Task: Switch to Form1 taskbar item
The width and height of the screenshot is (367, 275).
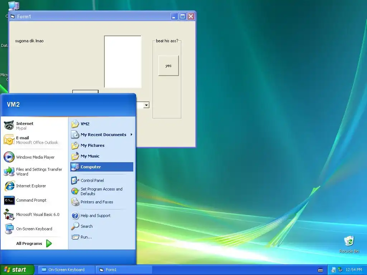Action: 124,270
